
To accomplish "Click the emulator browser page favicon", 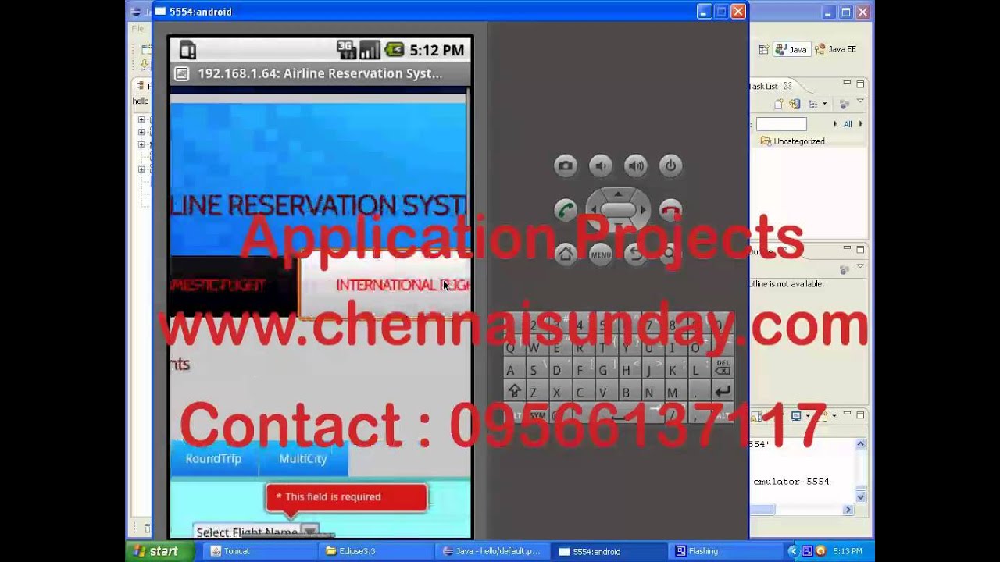I will coord(182,74).
